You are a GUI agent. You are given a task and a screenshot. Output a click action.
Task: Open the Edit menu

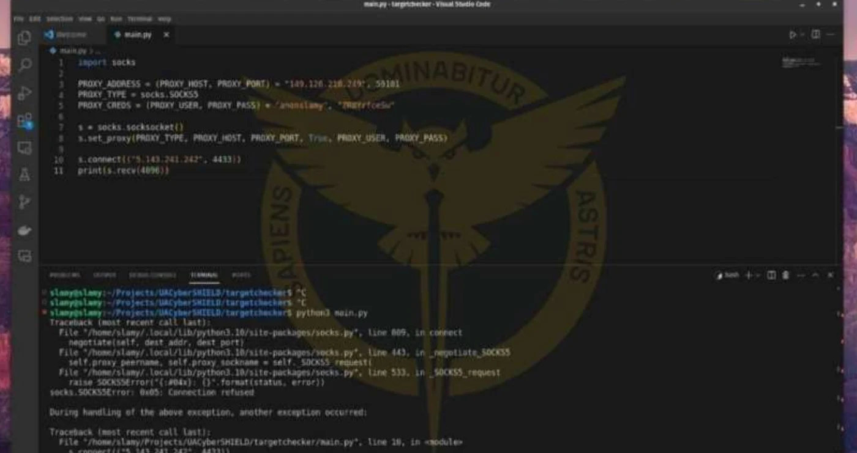point(35,19)
